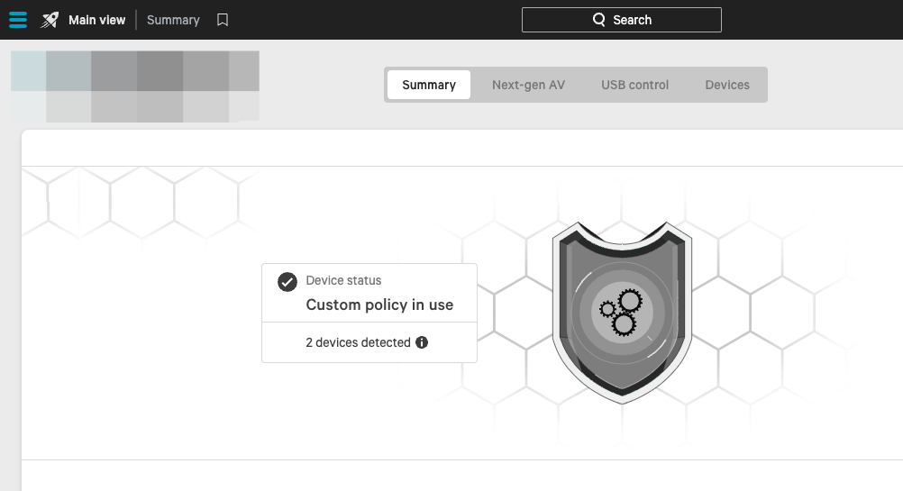
Task: Click the info icon beside devices detected
Action: (x=422, y=342)
